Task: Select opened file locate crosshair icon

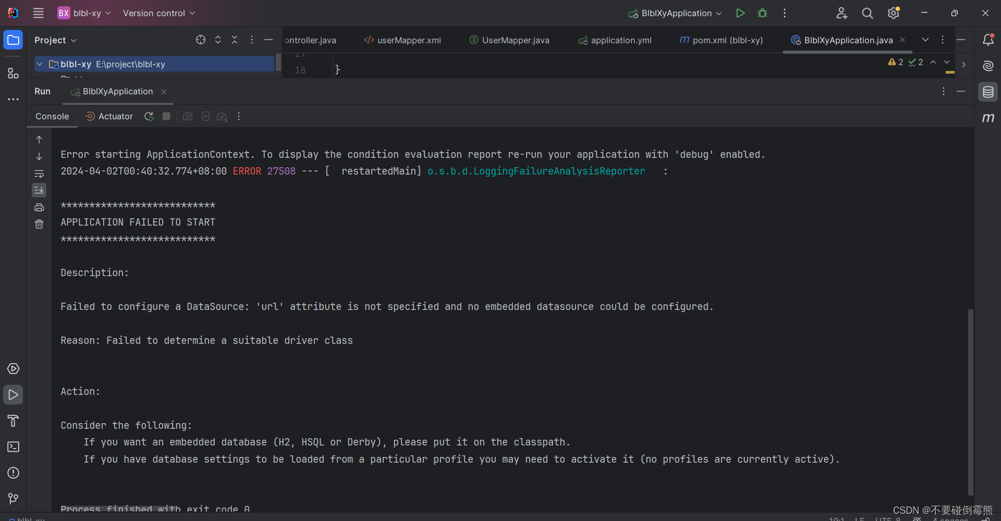Action: (201, 40)
